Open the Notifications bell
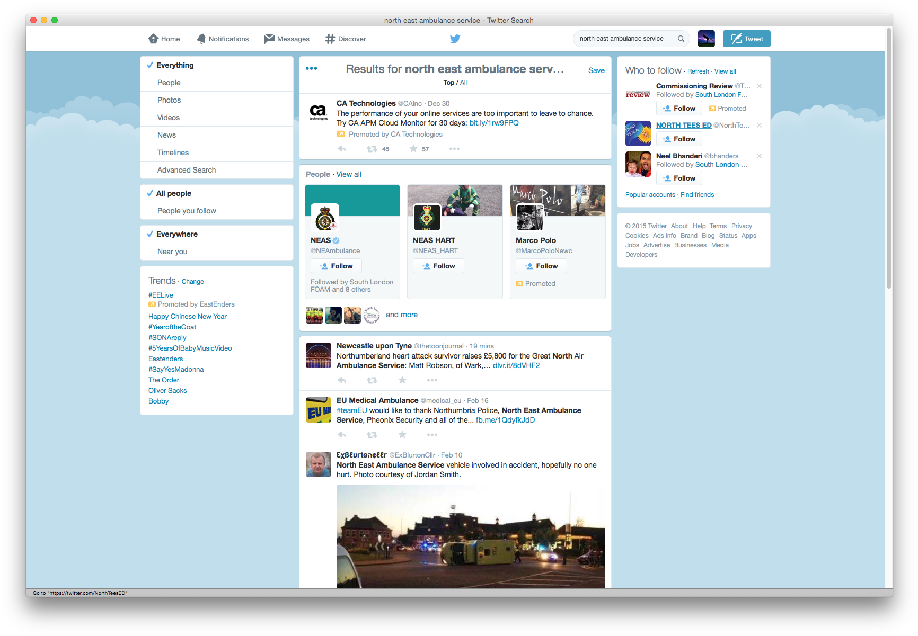This screenshot has width=918, height=636. pyautogui.click(x=201, y=38)
